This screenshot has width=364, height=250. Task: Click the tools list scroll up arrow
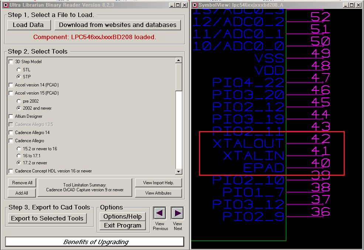179,60
